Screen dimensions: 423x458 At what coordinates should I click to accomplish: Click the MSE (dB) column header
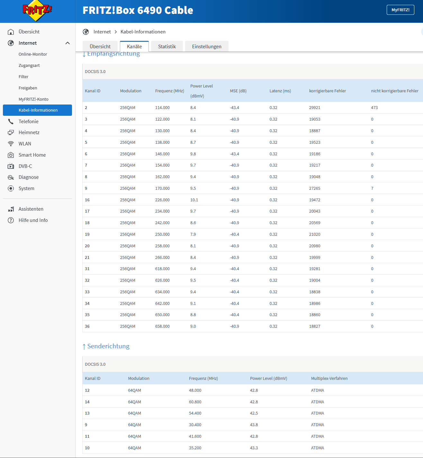click(238, 91)
